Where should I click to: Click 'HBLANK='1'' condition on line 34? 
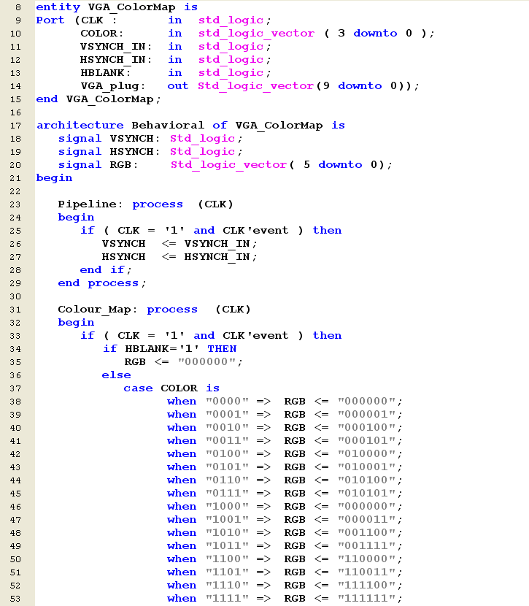[162, 348]
